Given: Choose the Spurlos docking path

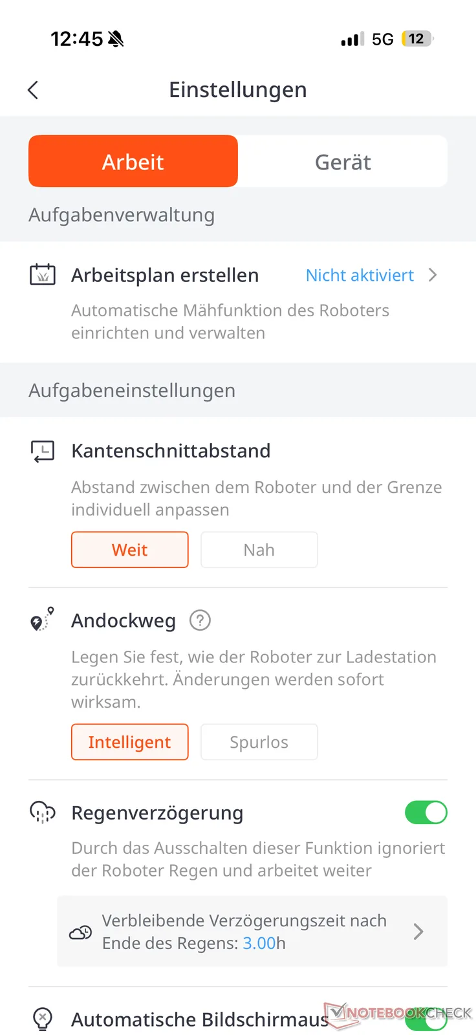Looking at the screenshot, I should point(259,742).
